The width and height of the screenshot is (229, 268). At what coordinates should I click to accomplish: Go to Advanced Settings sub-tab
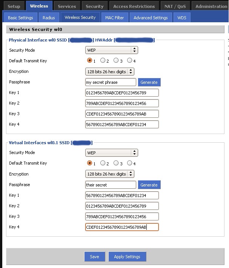tap(151, 18)
